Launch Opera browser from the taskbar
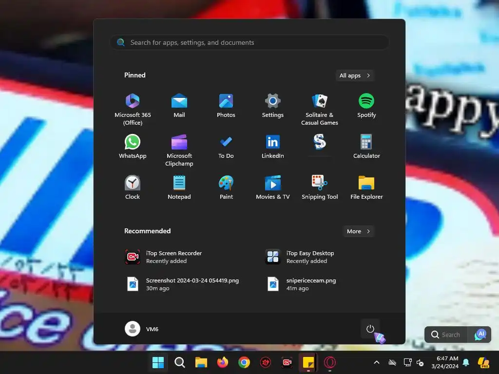Image resolution: width=499 pixels, height=374 pixels. [330, 362]
